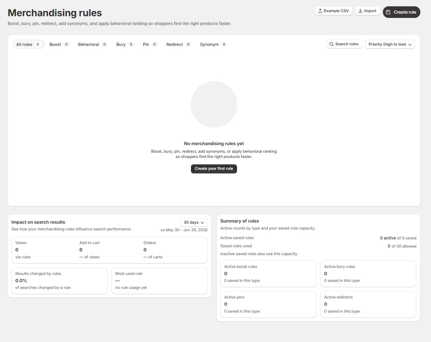Click the Views metric label
The image size is (431, 342).
point(21,243)
